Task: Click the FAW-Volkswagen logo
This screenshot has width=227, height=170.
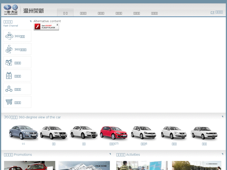Action: pyautogui.click(x=11, y=10)
